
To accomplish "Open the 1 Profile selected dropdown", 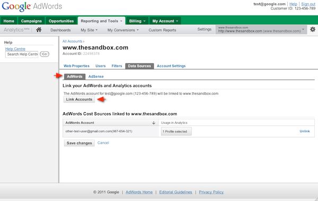I will 176,131.
